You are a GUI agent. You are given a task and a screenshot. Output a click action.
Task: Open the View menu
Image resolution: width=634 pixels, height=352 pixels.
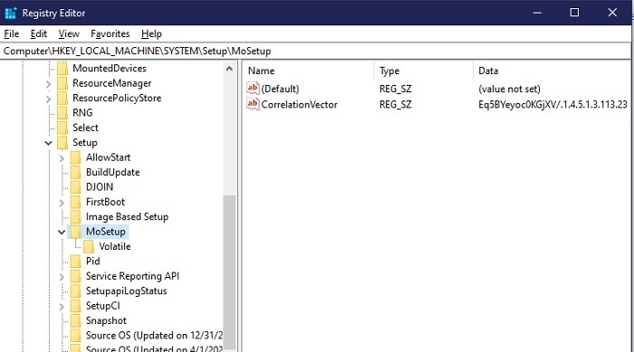pos(69,34)
